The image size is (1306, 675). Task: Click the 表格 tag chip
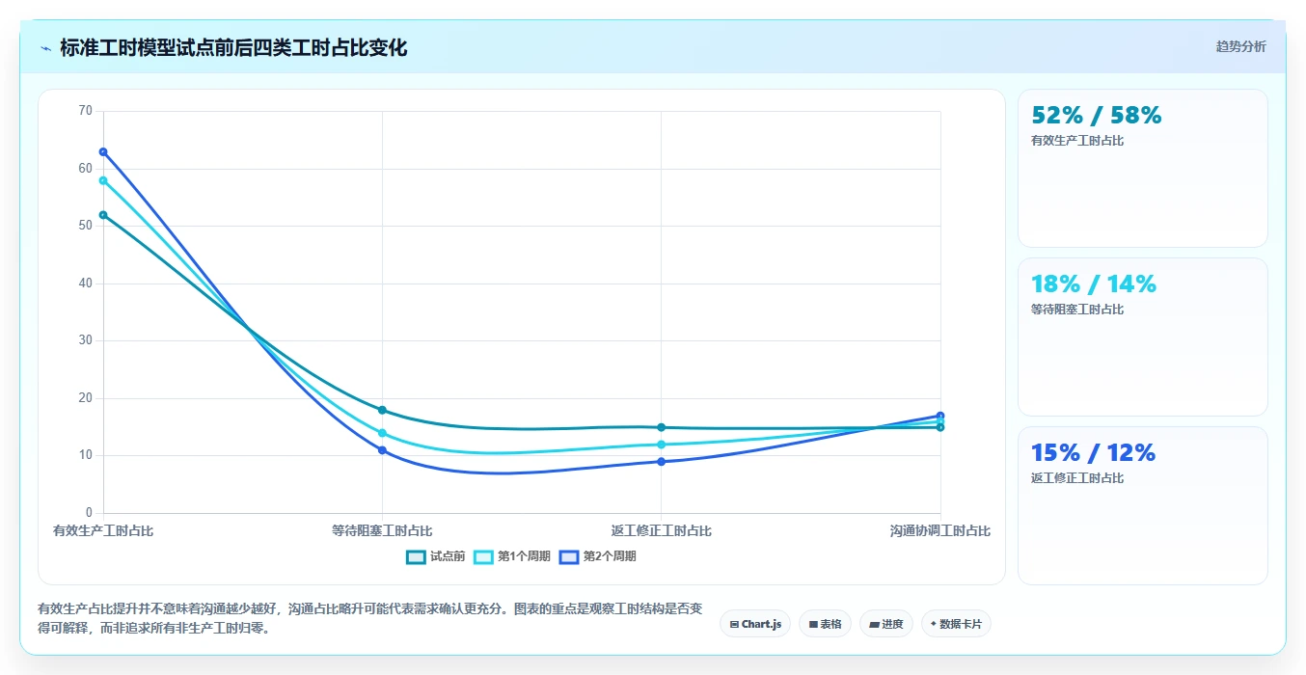pos(825,624)
